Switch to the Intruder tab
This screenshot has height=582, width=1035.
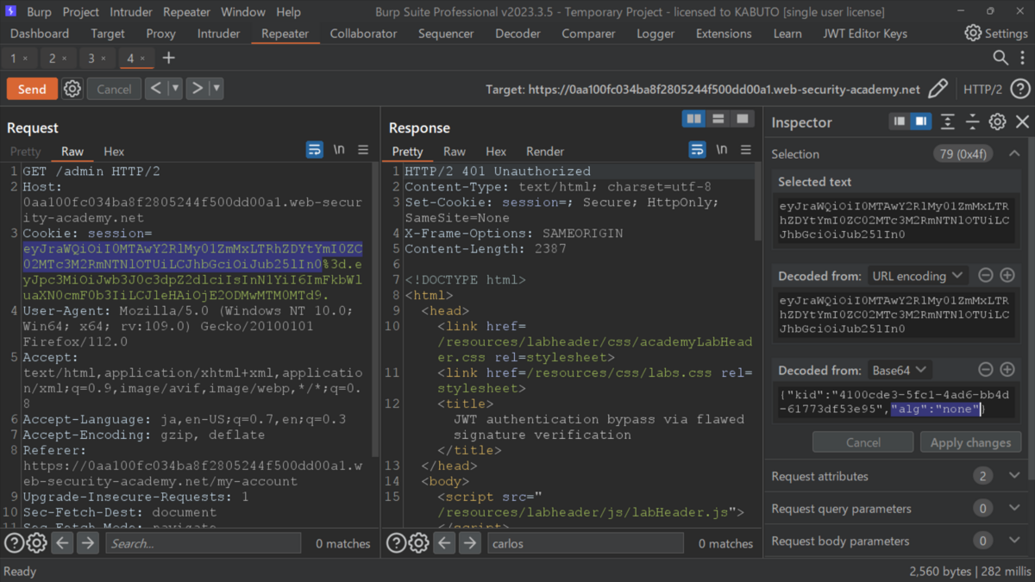(x=218, y=34)
